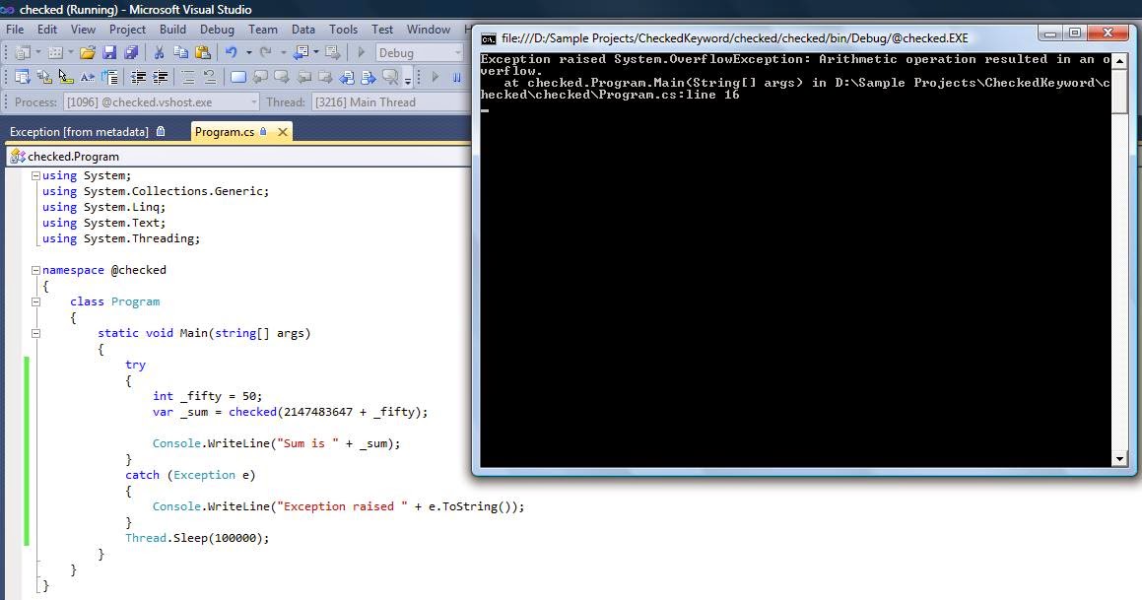Click the "catch (Exception e)" code line
Image resolution: width=1142 pixels, height=600 pixels.
point(190,475)
